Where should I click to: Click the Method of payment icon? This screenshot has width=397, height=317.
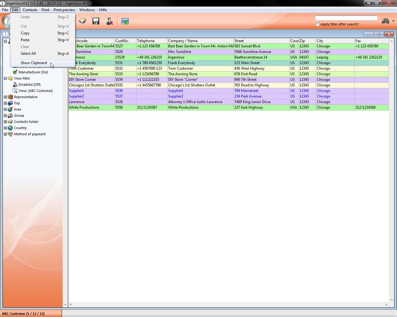pyautogui.click(x=10, y=134)
